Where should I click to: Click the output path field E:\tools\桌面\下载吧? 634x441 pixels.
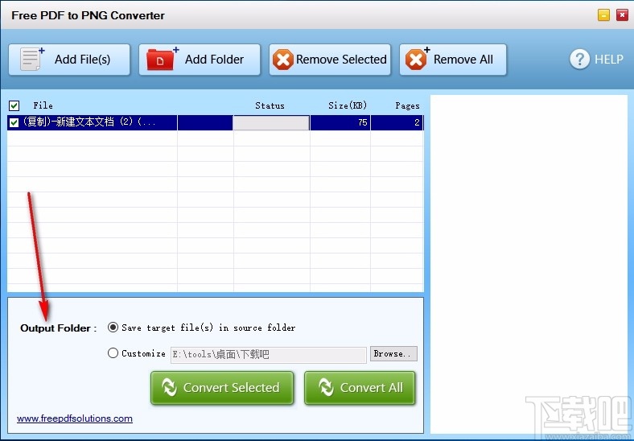pos(269,355)
